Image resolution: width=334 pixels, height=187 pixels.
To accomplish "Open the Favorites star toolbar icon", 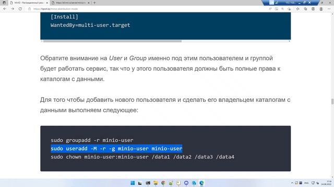I will click(x=298, y=9).
